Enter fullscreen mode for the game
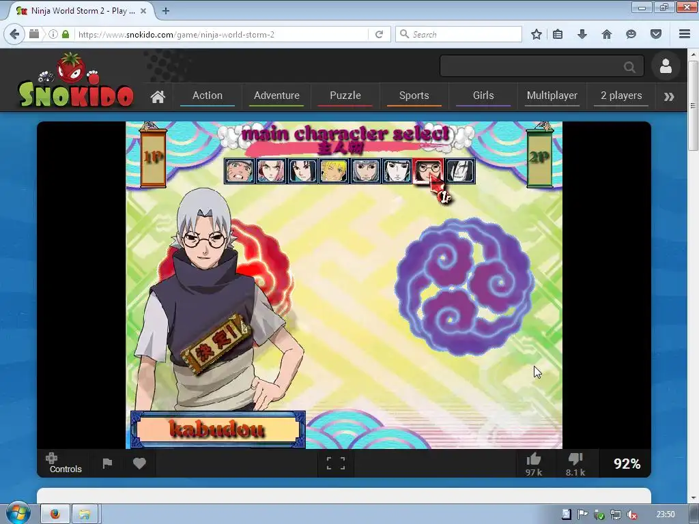Viewport: 699px width, 524px height. click(x=336, y=463)
